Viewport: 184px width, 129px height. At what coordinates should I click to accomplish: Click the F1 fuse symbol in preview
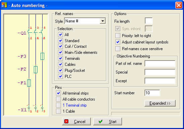point(29,83)
